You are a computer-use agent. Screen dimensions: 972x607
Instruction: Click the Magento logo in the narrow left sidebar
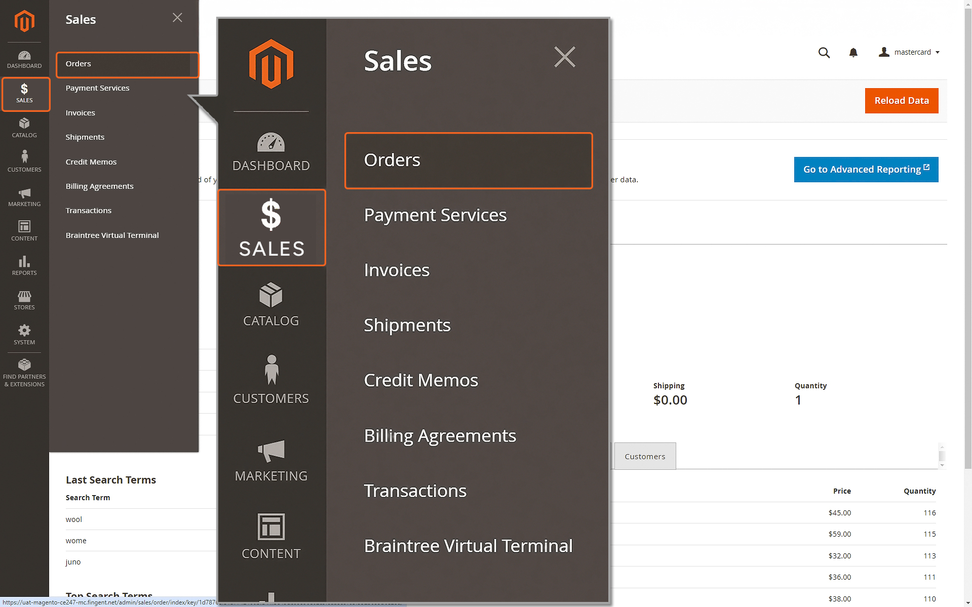click(24, 21)
